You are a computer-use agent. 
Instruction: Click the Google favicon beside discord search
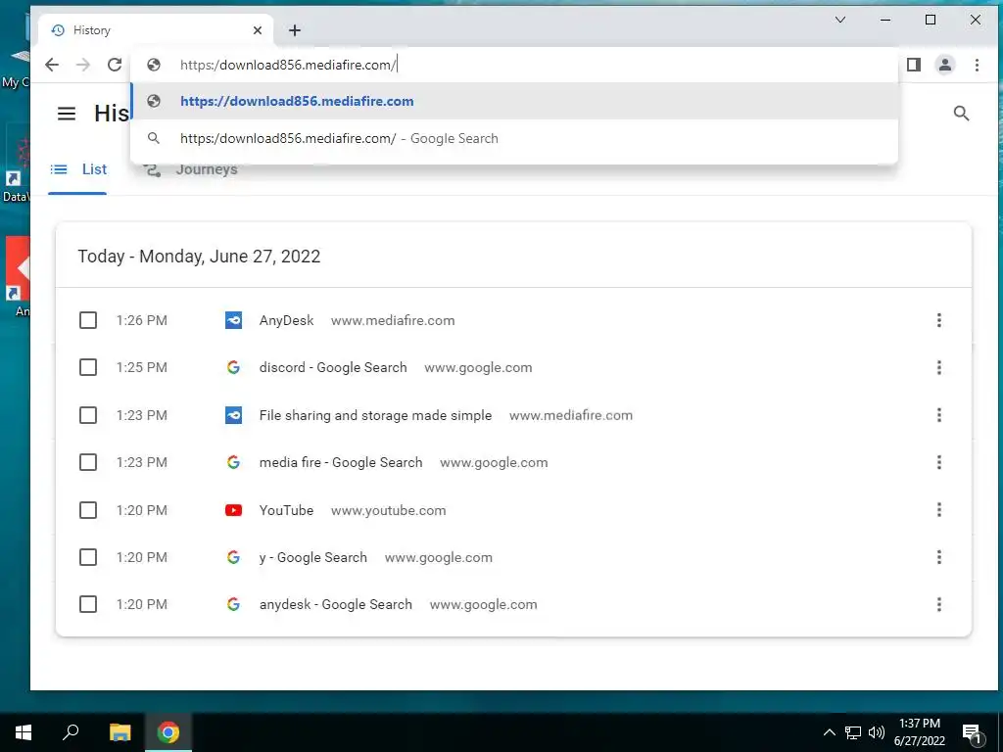pos(233,367)
